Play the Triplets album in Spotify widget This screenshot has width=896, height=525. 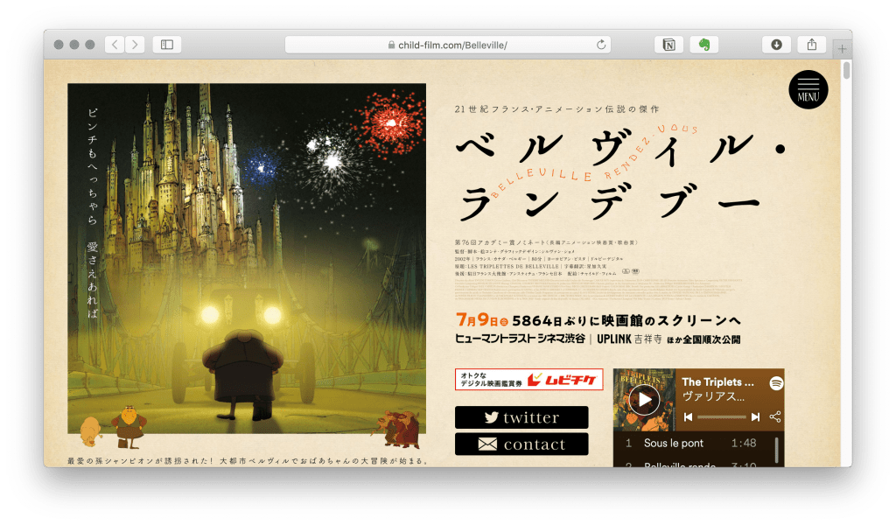pos(644,400)
